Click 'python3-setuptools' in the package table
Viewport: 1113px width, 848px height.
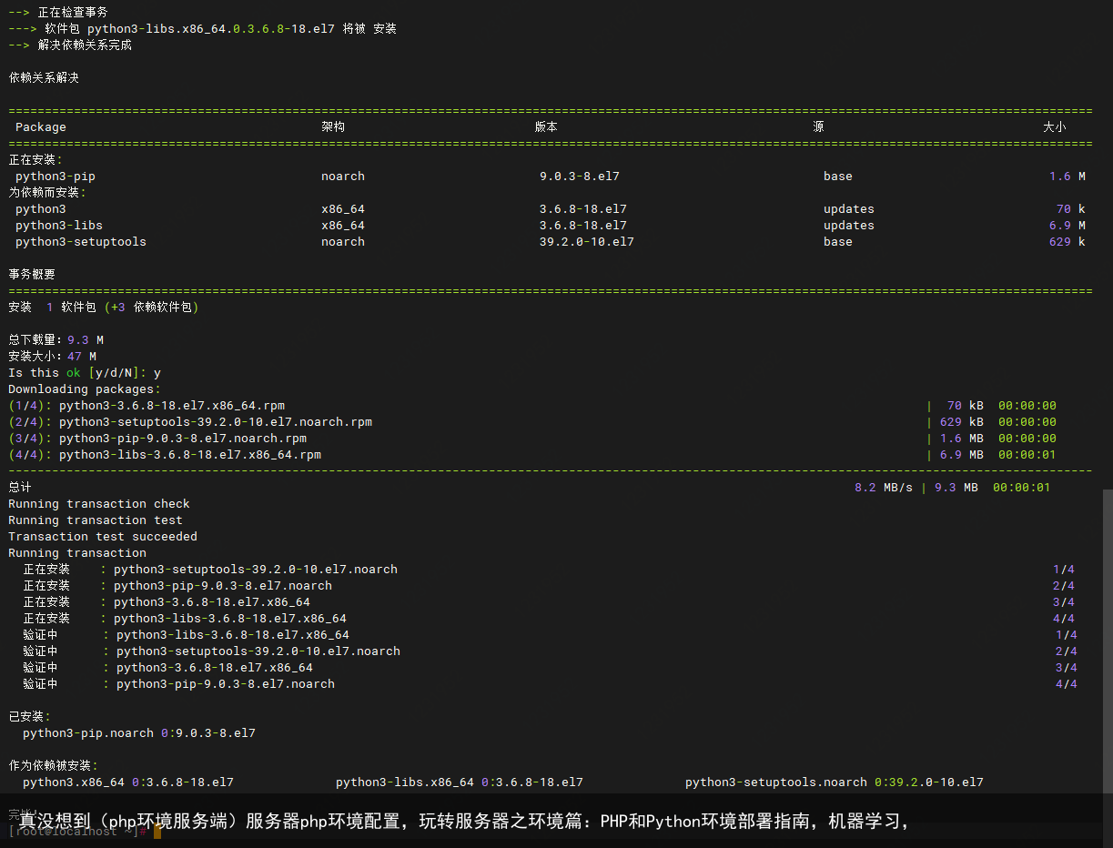pyautogui.click(x=81, y=242)
